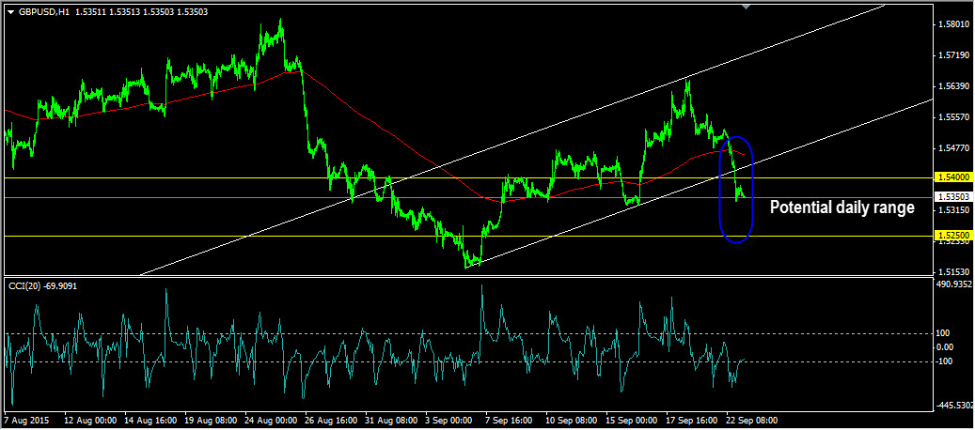Image resolution: width=975 pixels, height=430 pixels.
Task: Click the 1.54770 price on the axis
Action: [956, 147]
